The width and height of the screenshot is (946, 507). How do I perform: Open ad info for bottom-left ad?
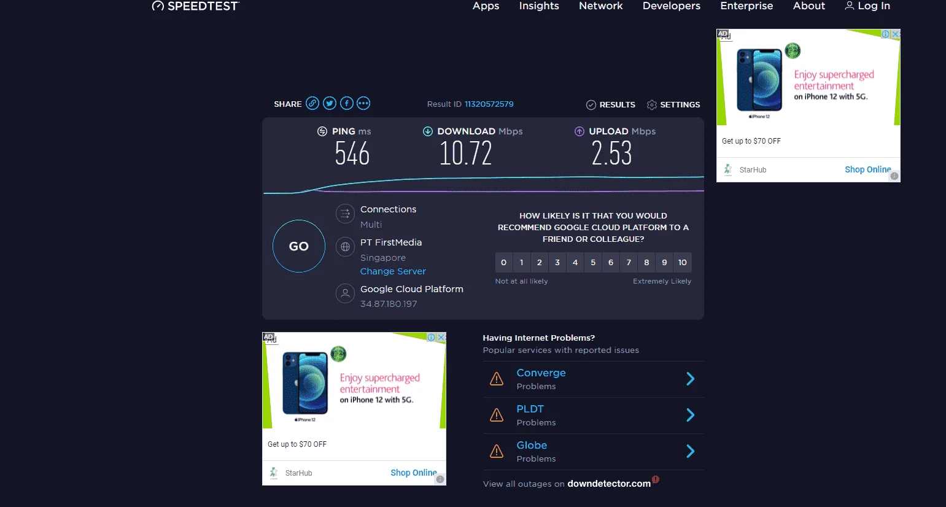(x=432, y=337)
